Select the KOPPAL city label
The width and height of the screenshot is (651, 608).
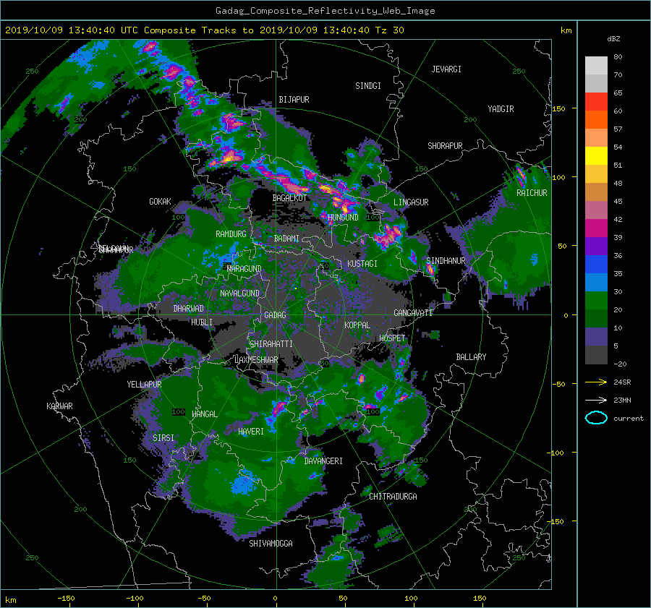tap(357, 325)
